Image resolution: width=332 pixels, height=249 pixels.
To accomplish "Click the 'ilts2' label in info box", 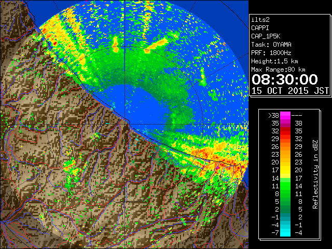I will (x=260, y=20).
